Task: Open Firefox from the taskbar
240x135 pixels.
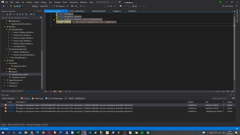Action: 43,133
